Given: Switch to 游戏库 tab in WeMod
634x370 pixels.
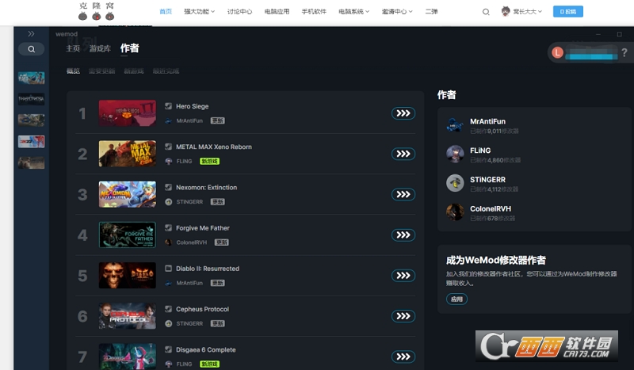Looking at the screenshot, I should pyautogui.click(x=100, y=48).
